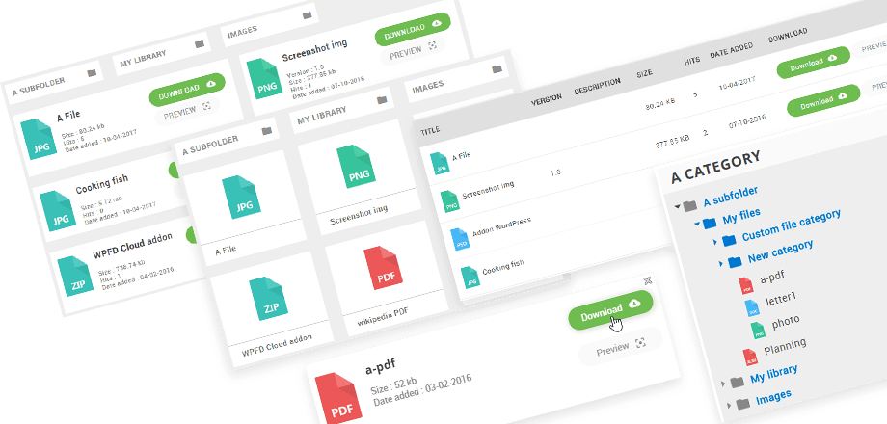Screen dimensions: 887x424
Task: Close the a-pdf download popup
Action: [x=647, y=279]
